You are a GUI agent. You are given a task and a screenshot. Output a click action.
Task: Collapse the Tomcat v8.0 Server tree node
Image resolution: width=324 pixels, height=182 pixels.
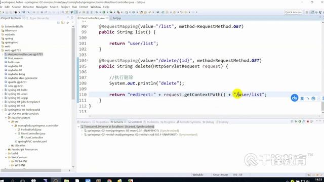click(78, 127)
